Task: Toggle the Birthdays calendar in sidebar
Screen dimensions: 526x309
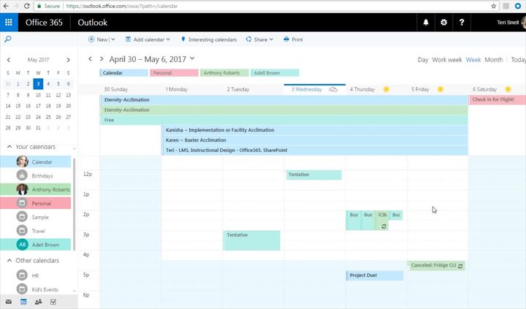Action: click(42, 175)
